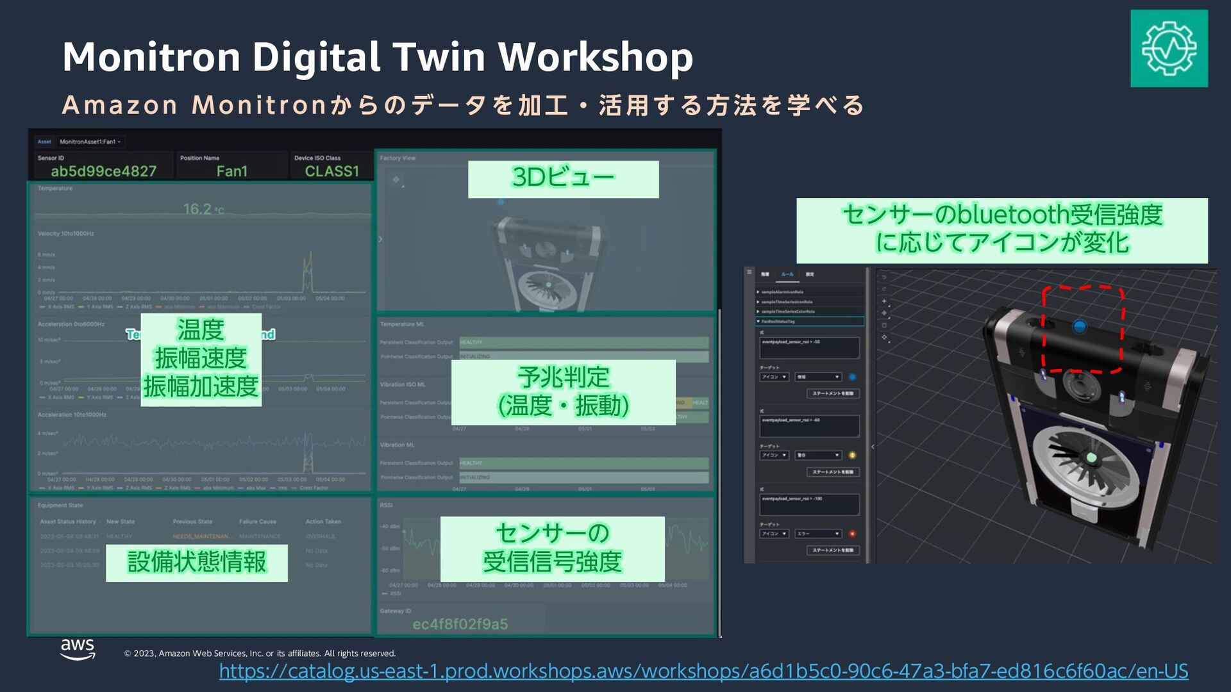Click the hamburger menu icon in scene editor
Image resolution: width=1231 pixels, height=692 pixels.
pos(749,272)
